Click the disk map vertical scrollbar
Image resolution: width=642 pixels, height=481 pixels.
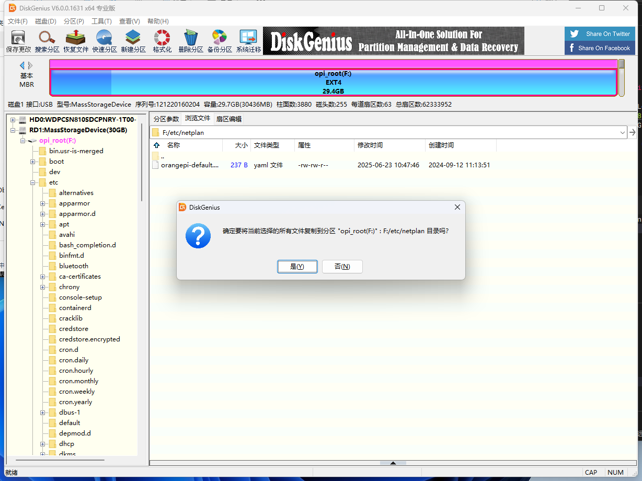pyautogui.click(x=622, y=78)
